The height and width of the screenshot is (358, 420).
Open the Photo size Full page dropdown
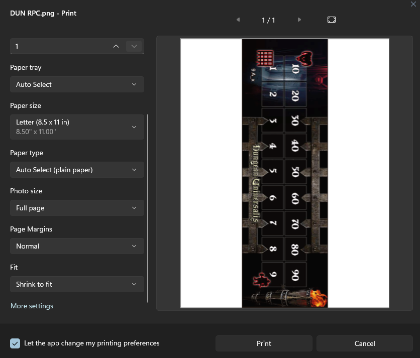(77, 208)
